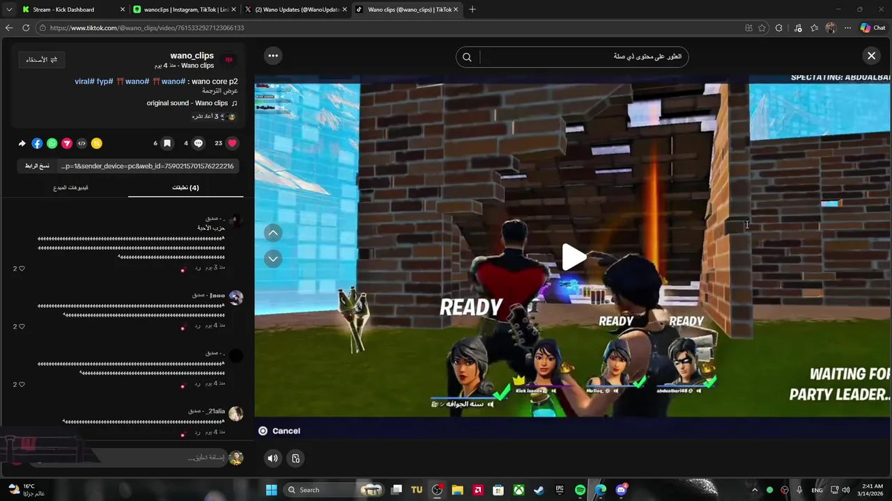This screenshot has width=892, height=501.
Task: Bookmark the video with the favorites icon
Action: tap(167, 143)
